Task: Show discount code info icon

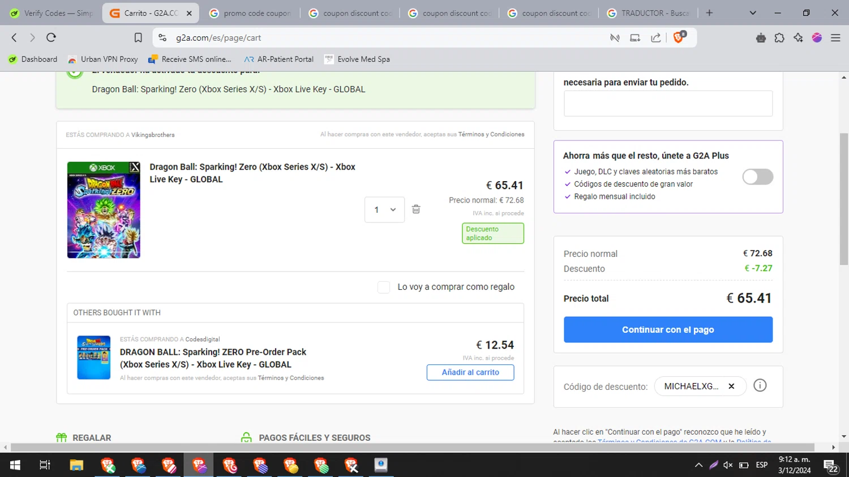Action: point(760,386)
